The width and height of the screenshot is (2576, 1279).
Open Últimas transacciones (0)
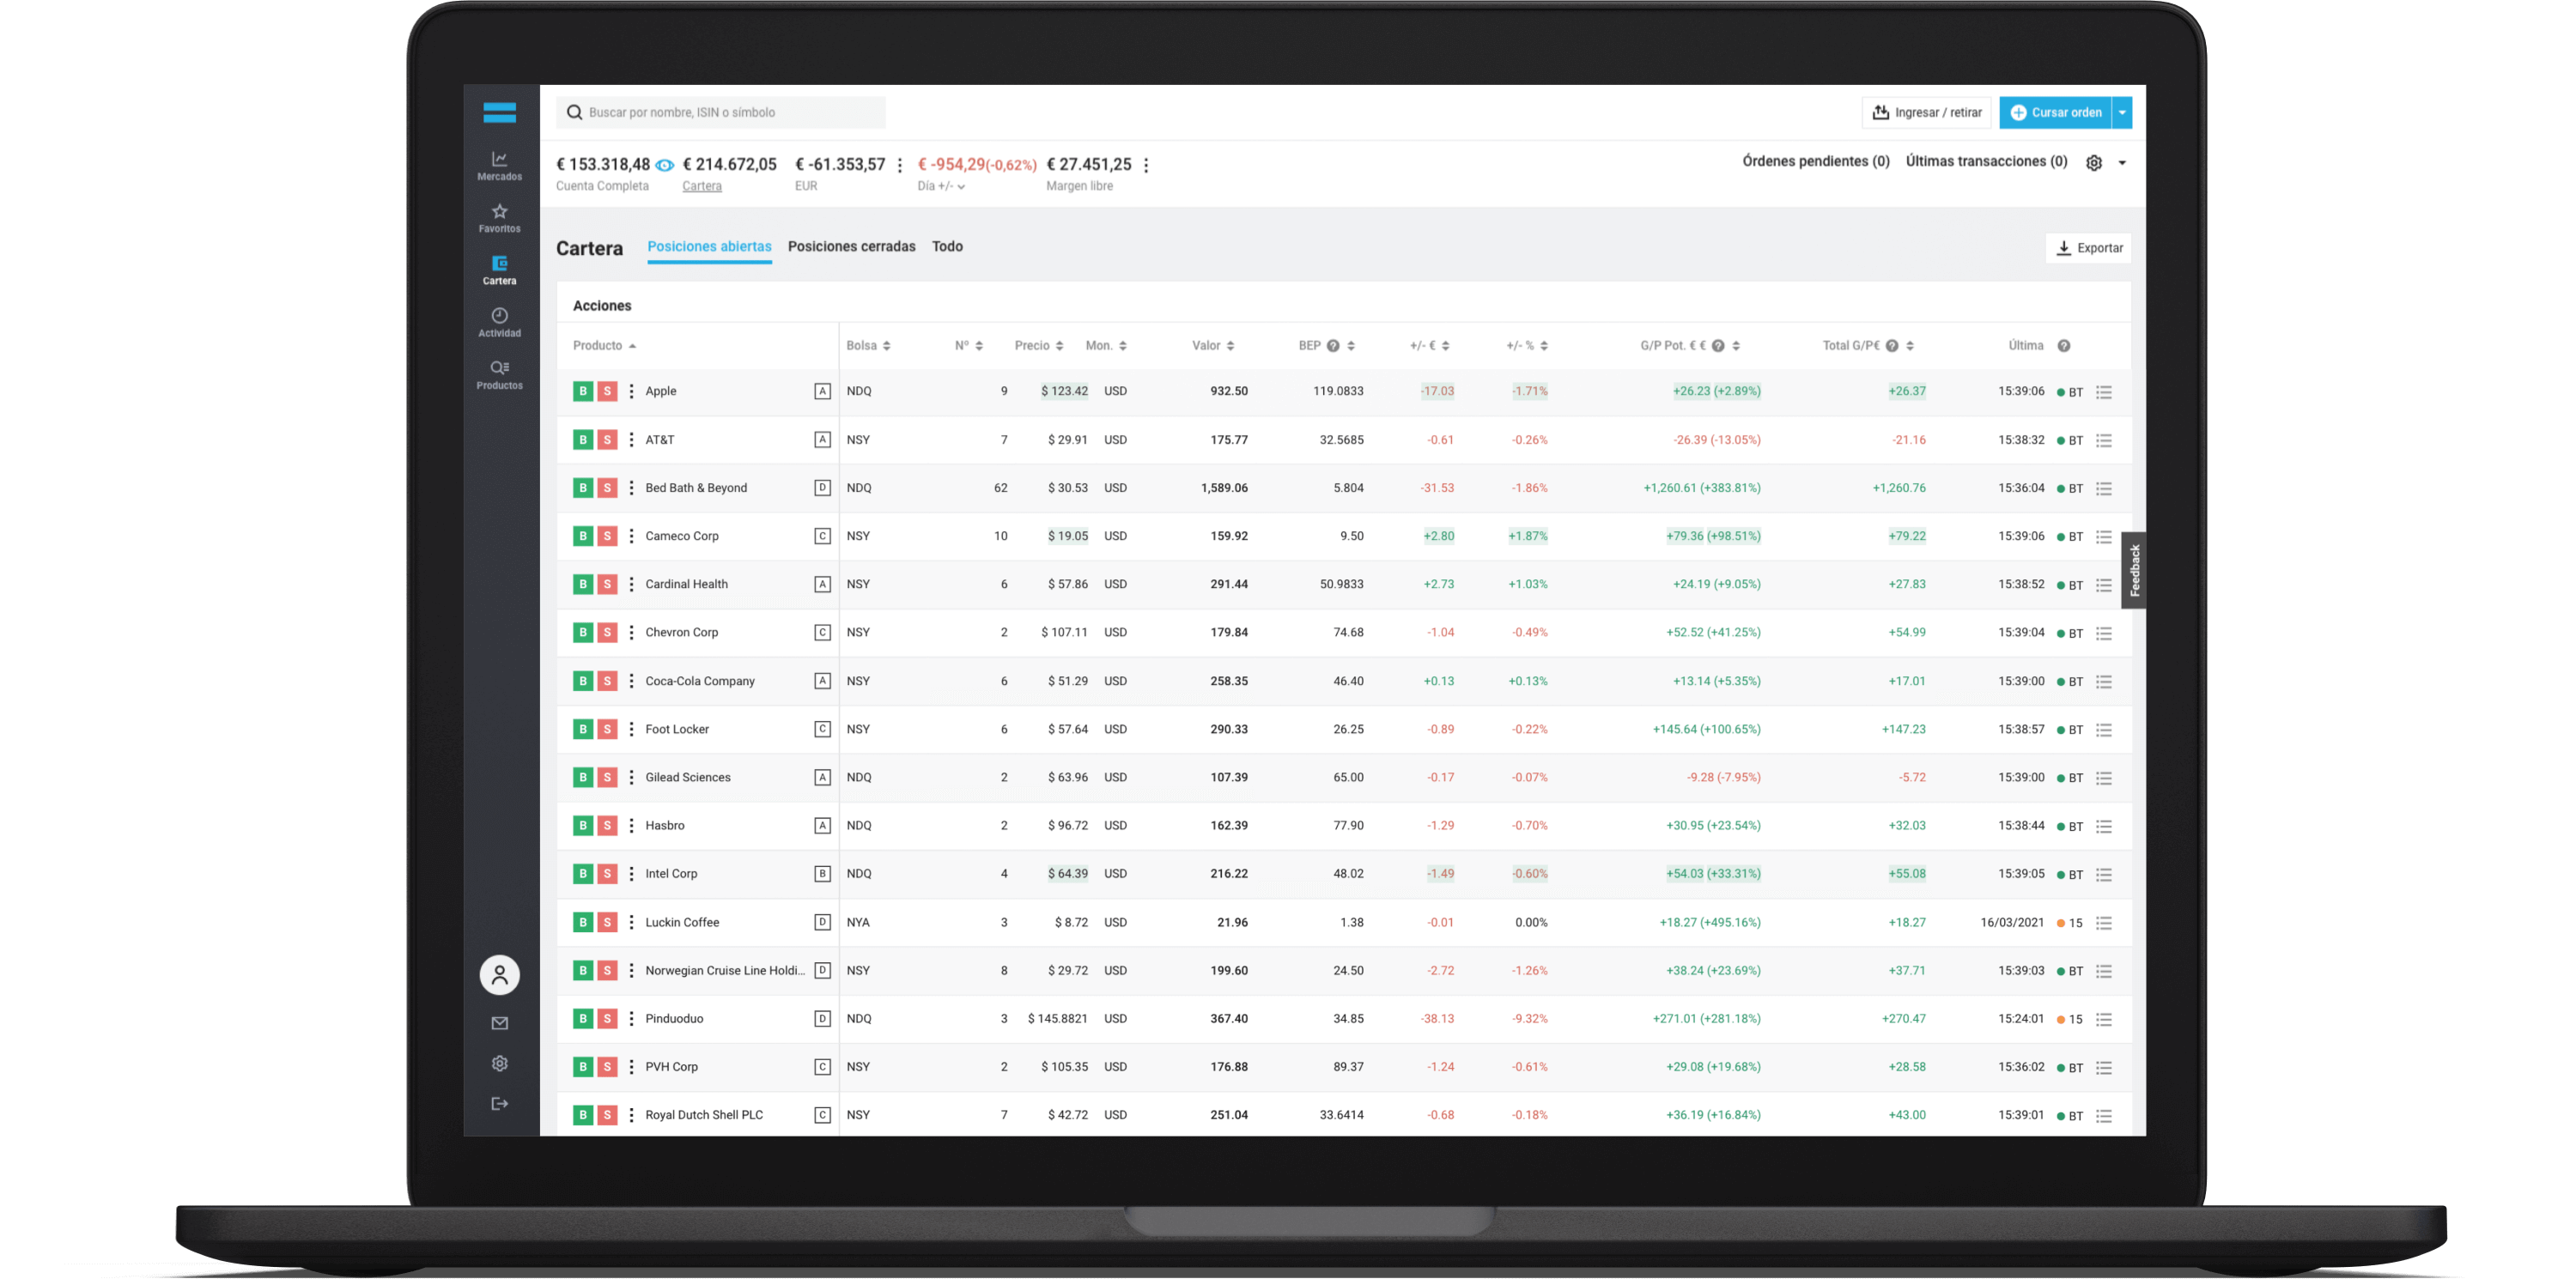(x=1986, y=161)
